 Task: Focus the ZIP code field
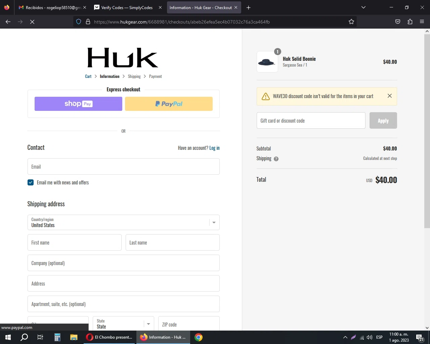click(x=189, y=324)
